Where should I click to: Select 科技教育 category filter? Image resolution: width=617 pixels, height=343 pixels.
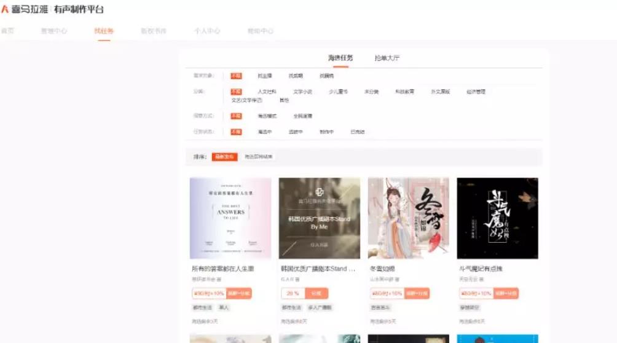404,92
